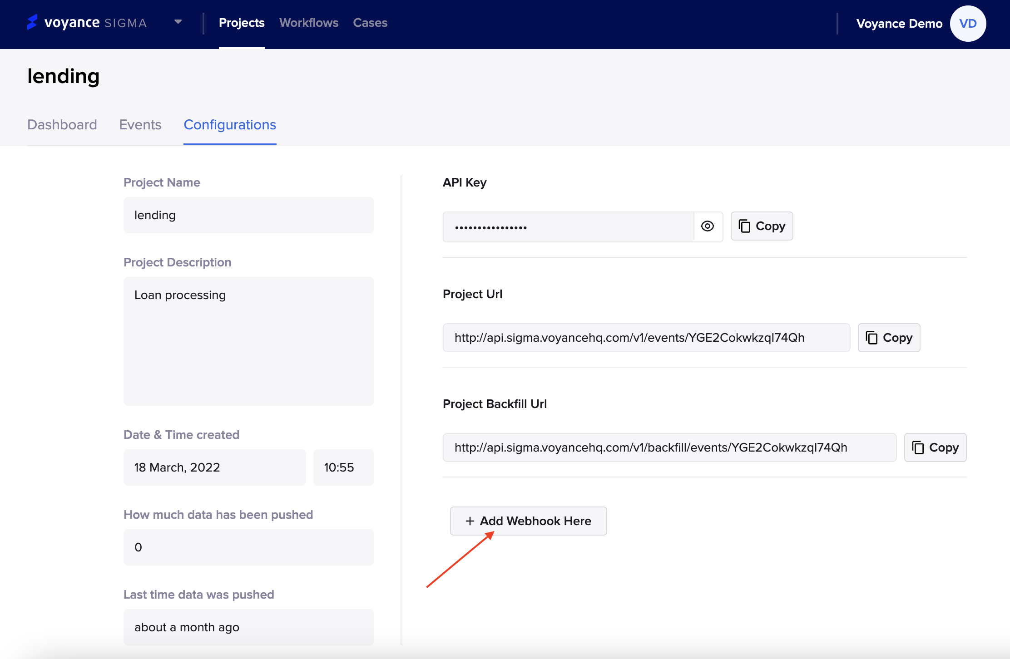Copy the Project Url
The image size is (1010, 659).
[x=889, y=338]
